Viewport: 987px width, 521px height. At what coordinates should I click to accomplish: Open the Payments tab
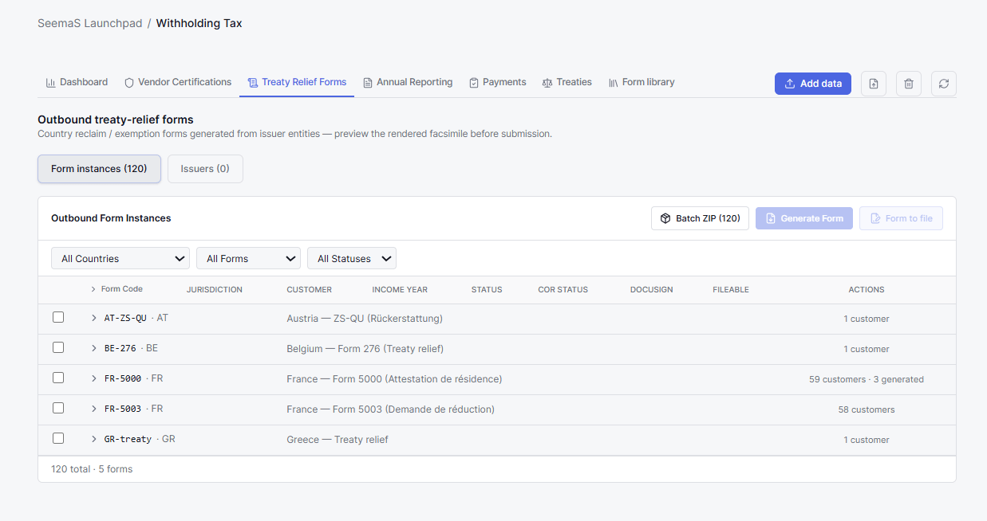point(498,82)
